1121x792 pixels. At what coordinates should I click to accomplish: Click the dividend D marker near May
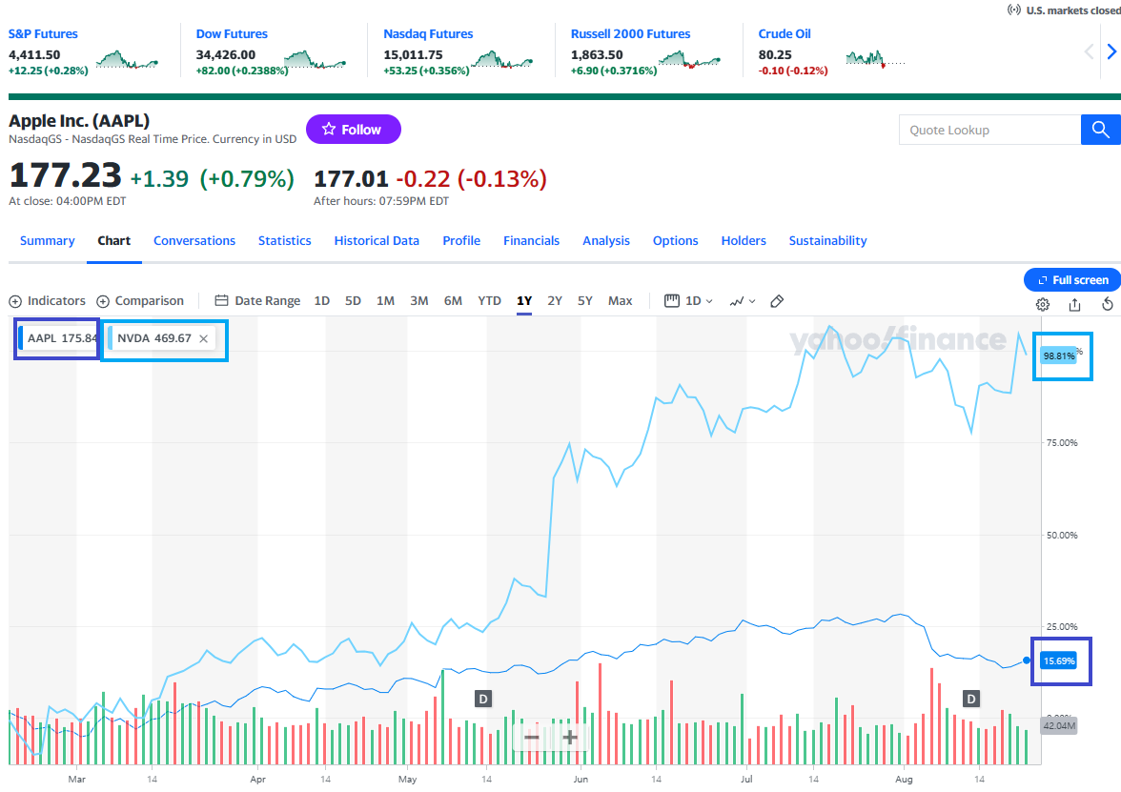[x=483, y=699]
